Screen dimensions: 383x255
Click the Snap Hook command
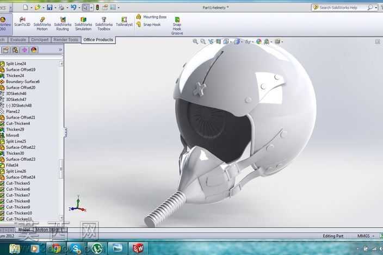pos(149,24)
